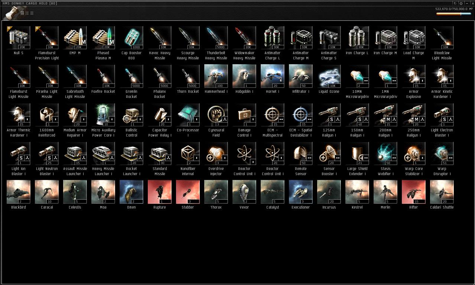Select the ECM - Multispectral jammer
The image size is (475, 285).
click(273, 115)
